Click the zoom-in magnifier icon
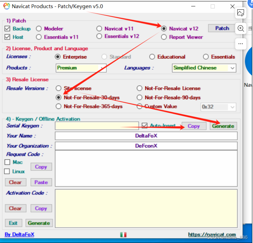This screenshot has height=243, width=253. click(241, 29)
